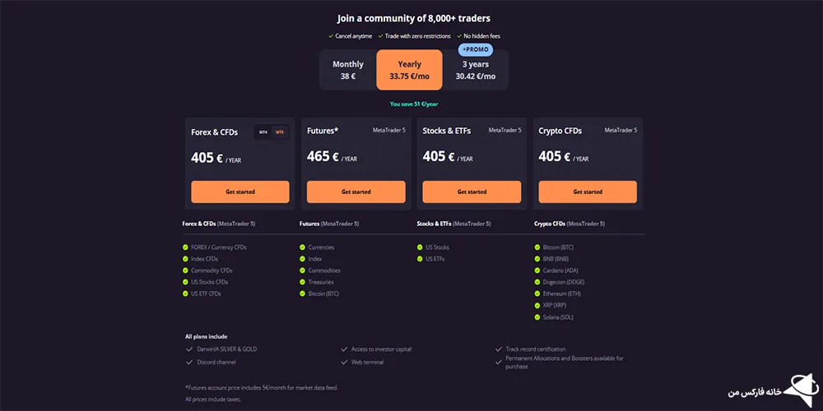Click the 'Stocks & ETFs (MetaTrader 5)' column heading
This screenshot has width=823, height=411.
click(x=454, y=224)
